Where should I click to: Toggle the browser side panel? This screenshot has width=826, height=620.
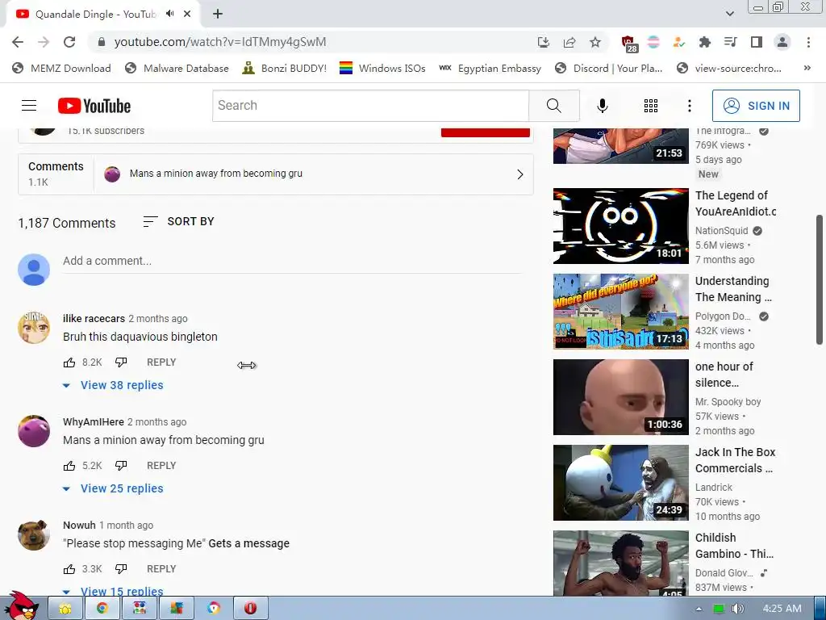tap(757, 42)
